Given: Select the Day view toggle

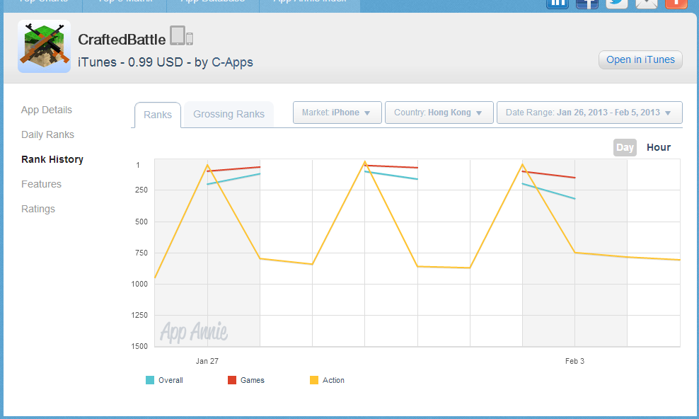Looking at the screenshot, I should [625, 147].
